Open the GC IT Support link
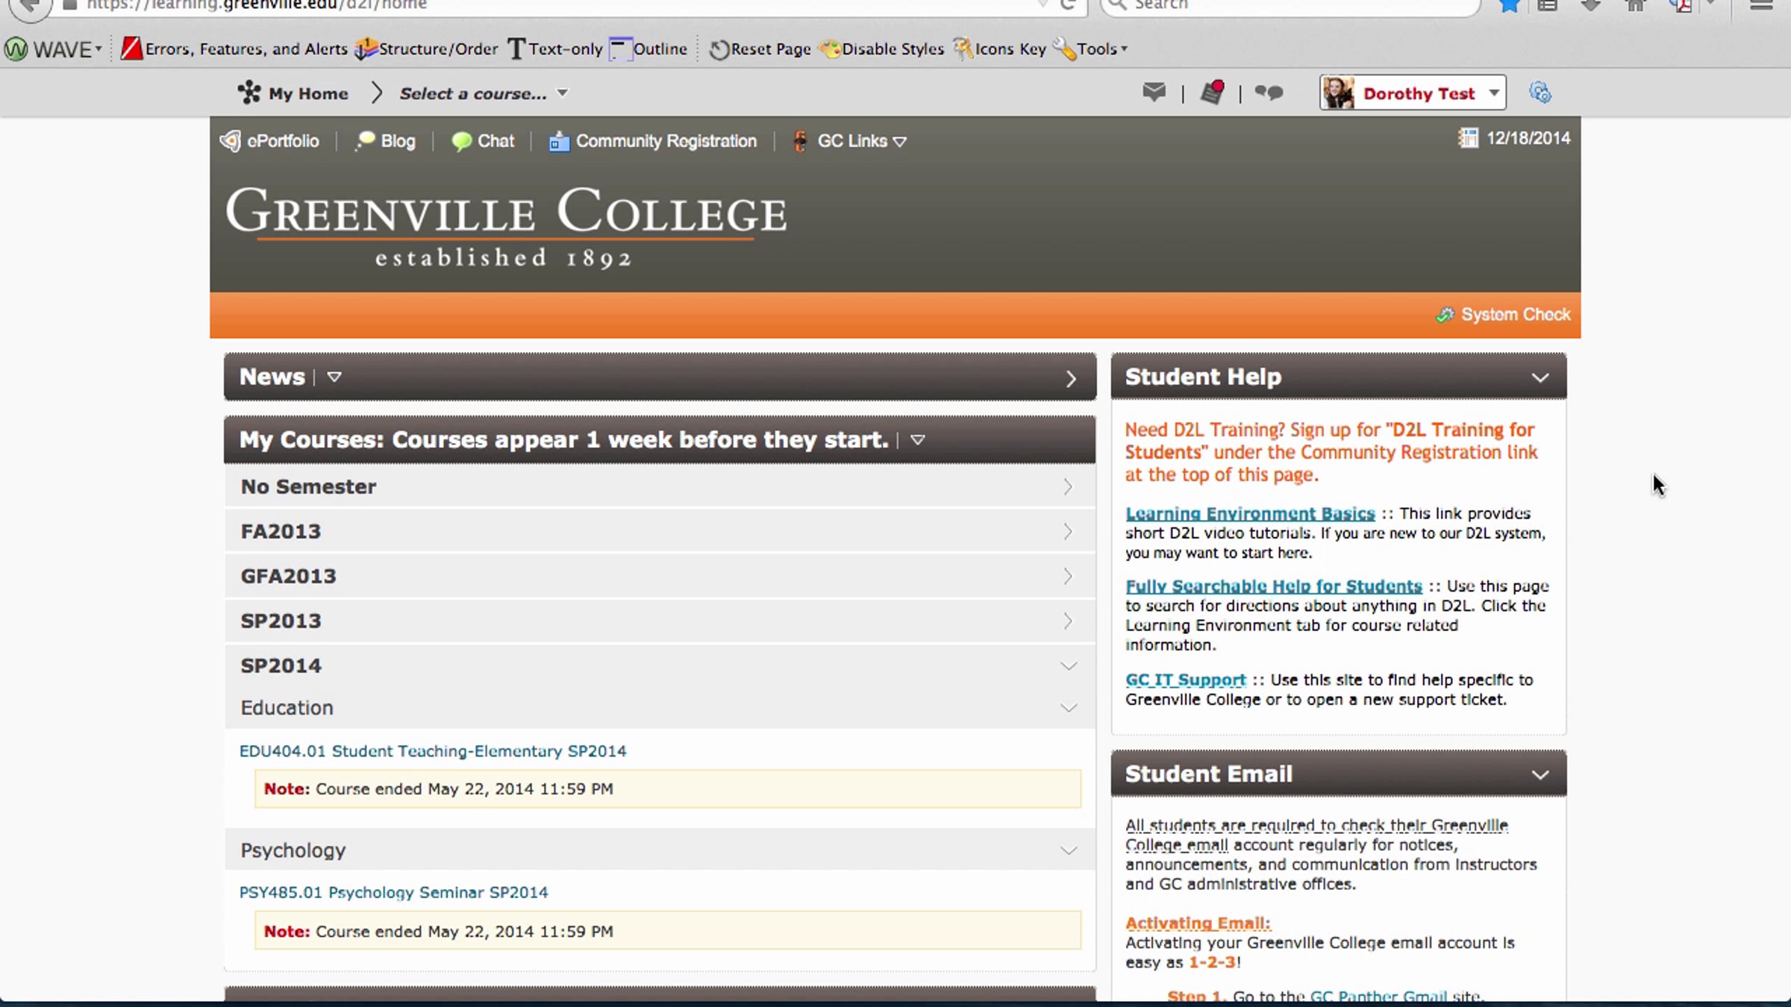Viewport: 1791px width, 1007px height. click(1186, 680)
